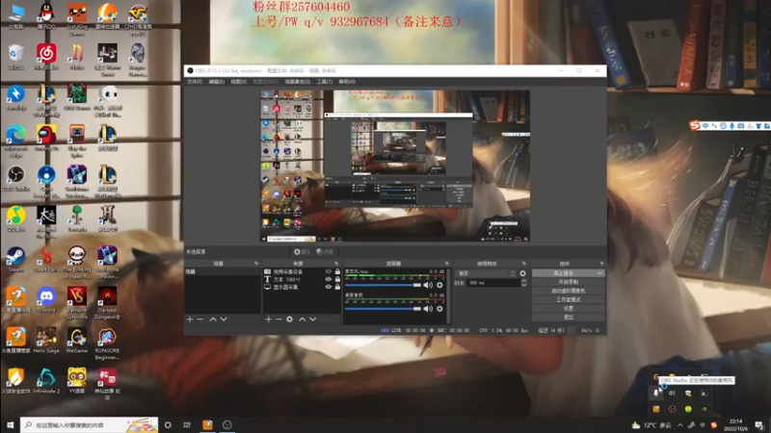
Task: Pop out the 控件 controls dock
Action: point(601,264)
